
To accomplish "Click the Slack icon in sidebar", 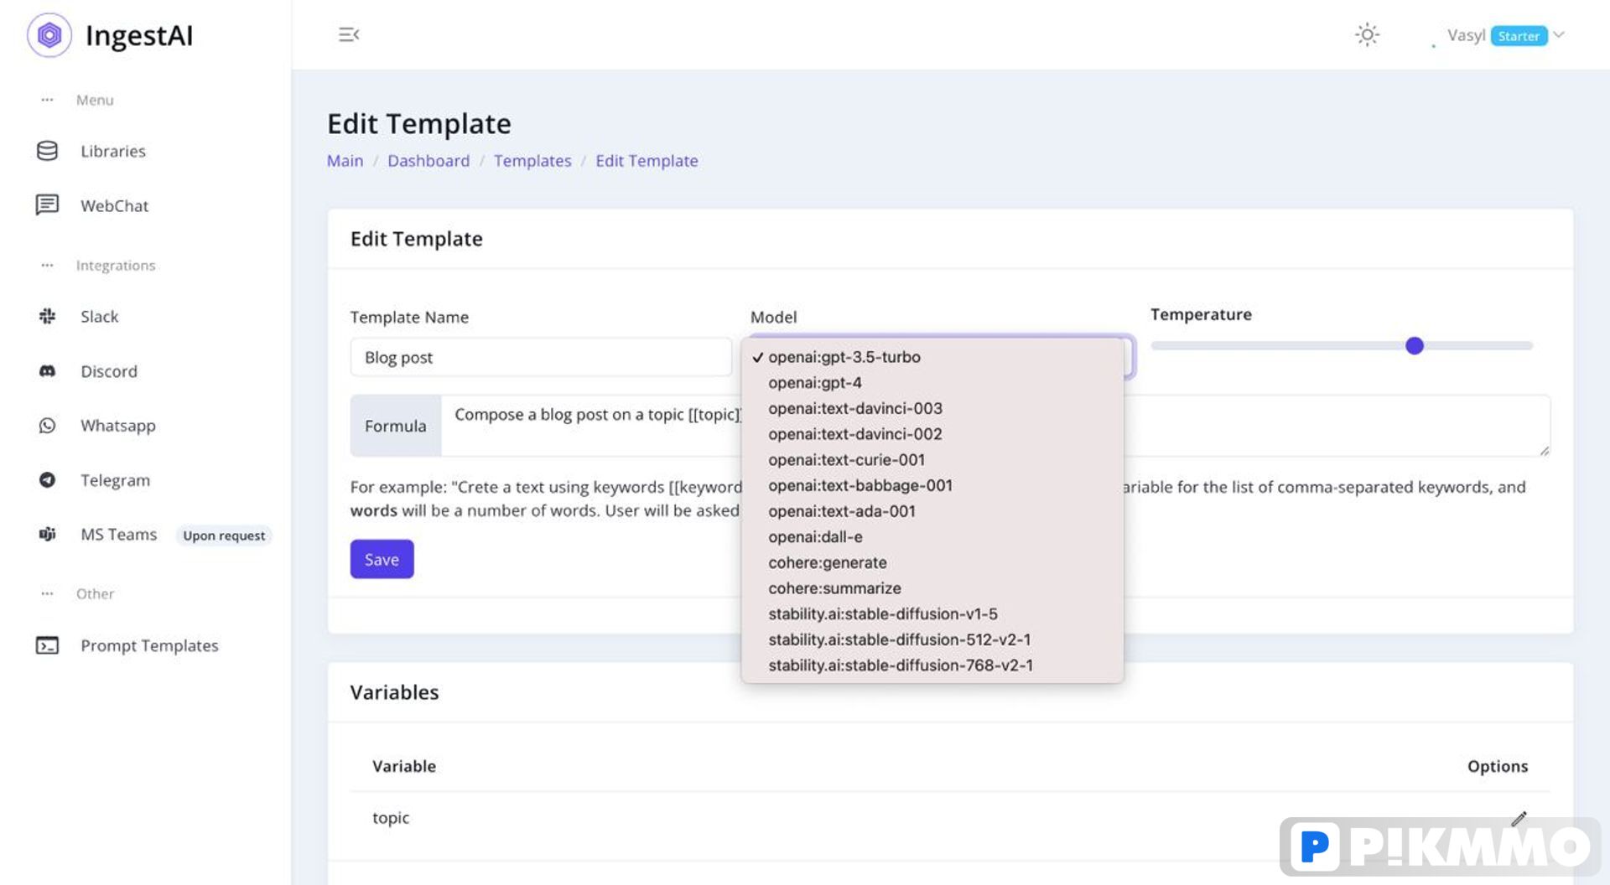I will tap(47, 316).
